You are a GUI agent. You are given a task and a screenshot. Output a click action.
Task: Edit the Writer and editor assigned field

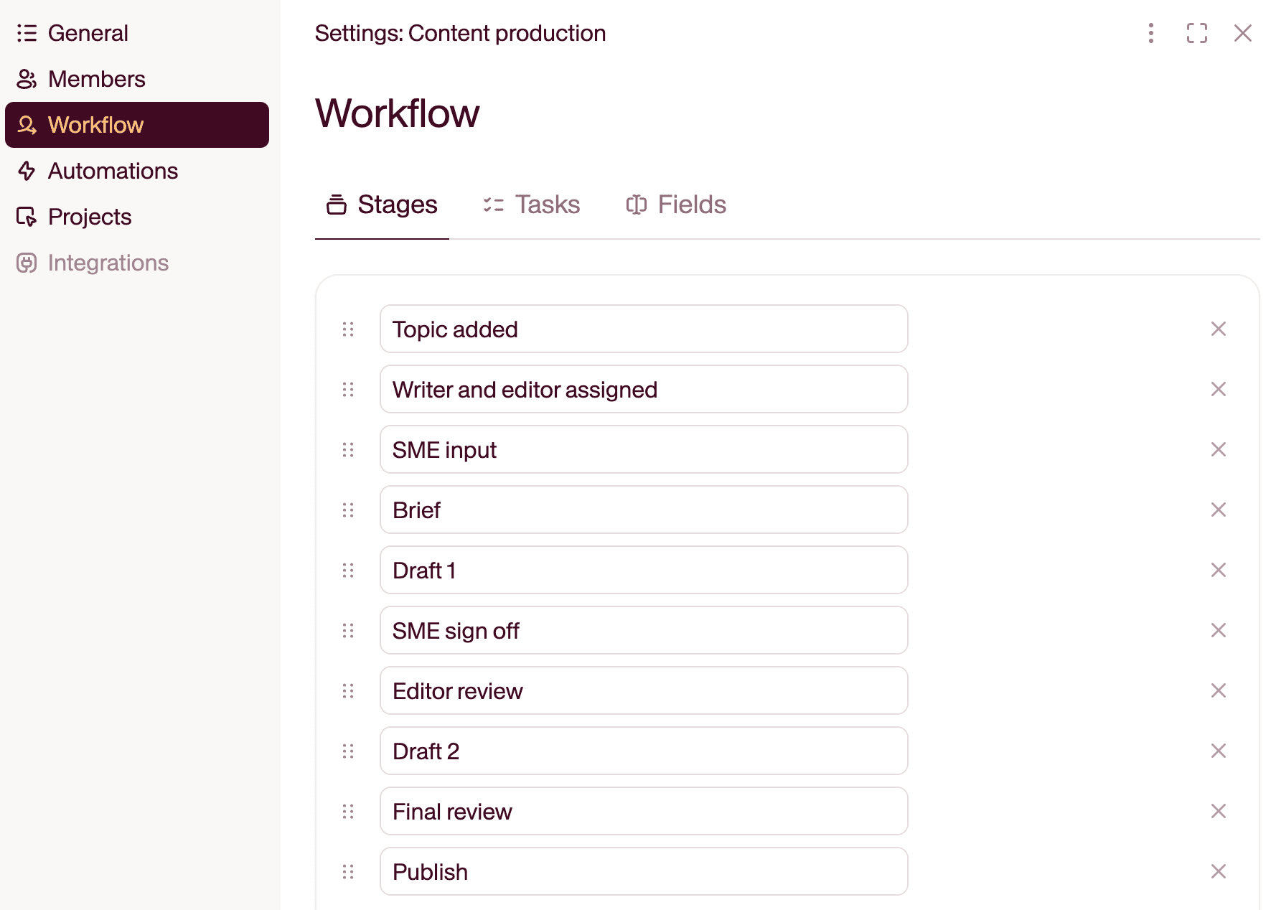tap(643, 389)
